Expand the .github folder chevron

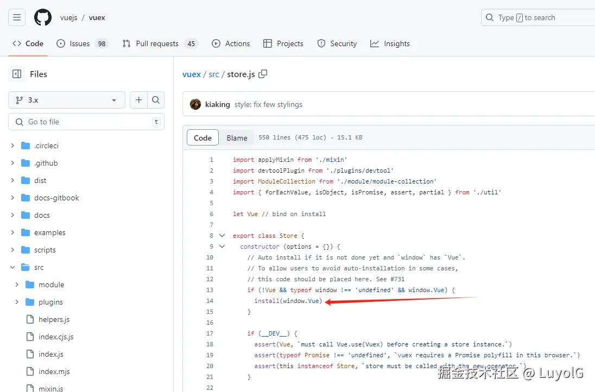click(x=12, y=163)
